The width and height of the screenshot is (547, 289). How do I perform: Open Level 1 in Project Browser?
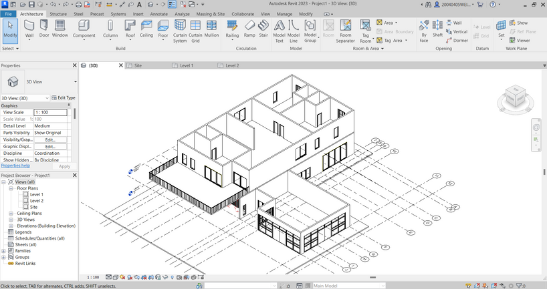coord(36,194)
